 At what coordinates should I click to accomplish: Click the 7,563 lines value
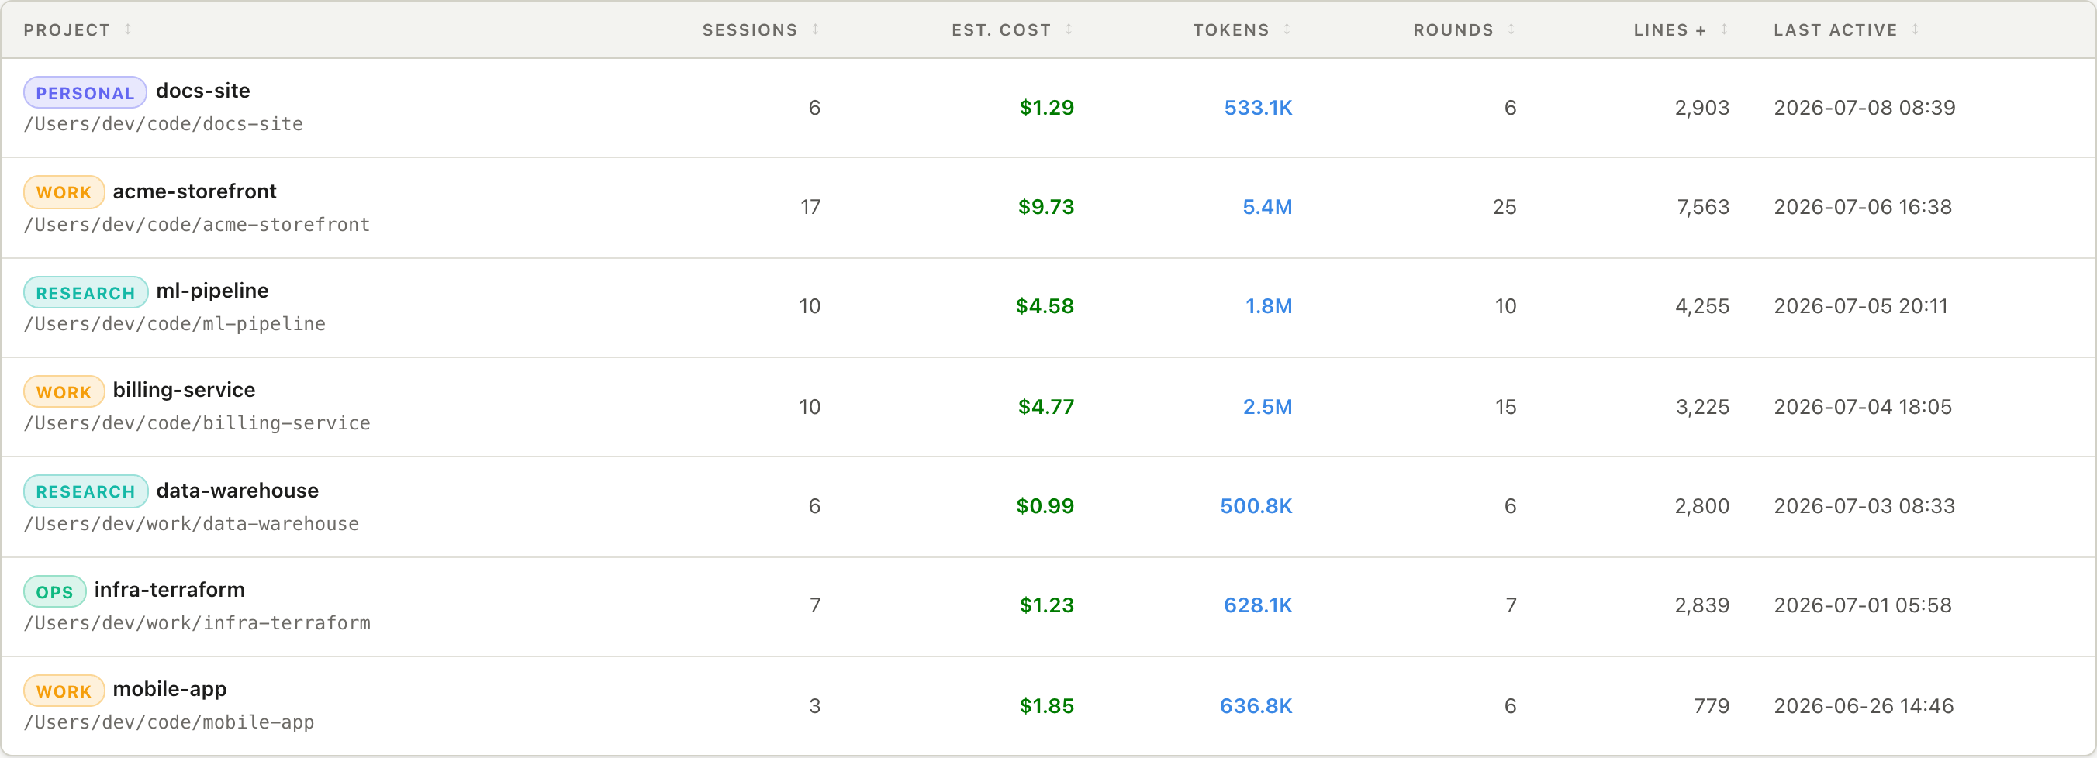tap(1703, 207)
